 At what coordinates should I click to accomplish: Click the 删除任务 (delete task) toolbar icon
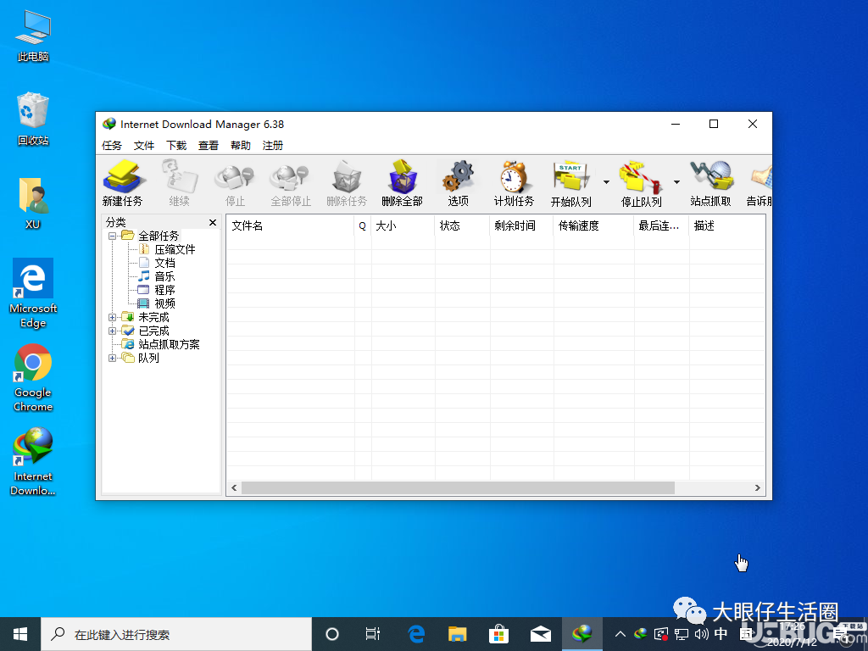[347, 183]
